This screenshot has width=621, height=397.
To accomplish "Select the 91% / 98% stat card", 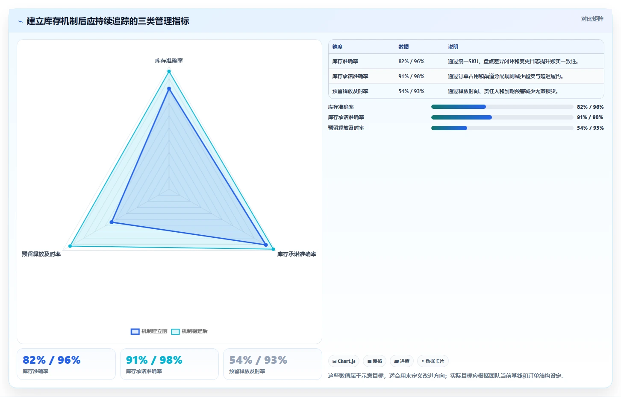I will [169, 364].
